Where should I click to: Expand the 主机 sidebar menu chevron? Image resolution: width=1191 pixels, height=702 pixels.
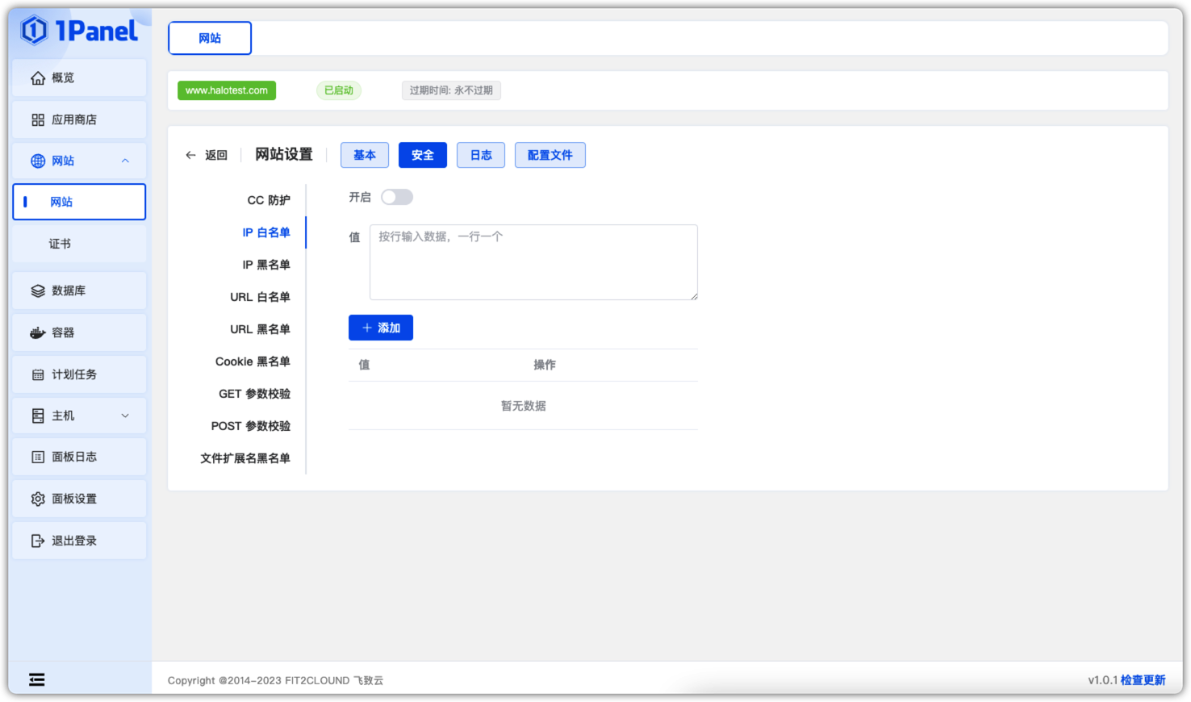(x=125, y=416)
